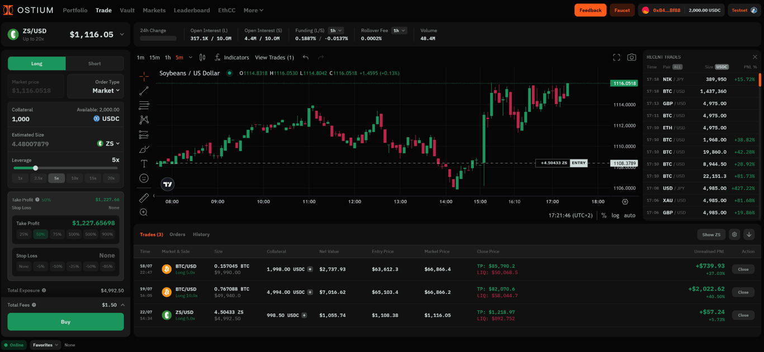
Task: Open the Indicators menu
Action: (232, 58)
